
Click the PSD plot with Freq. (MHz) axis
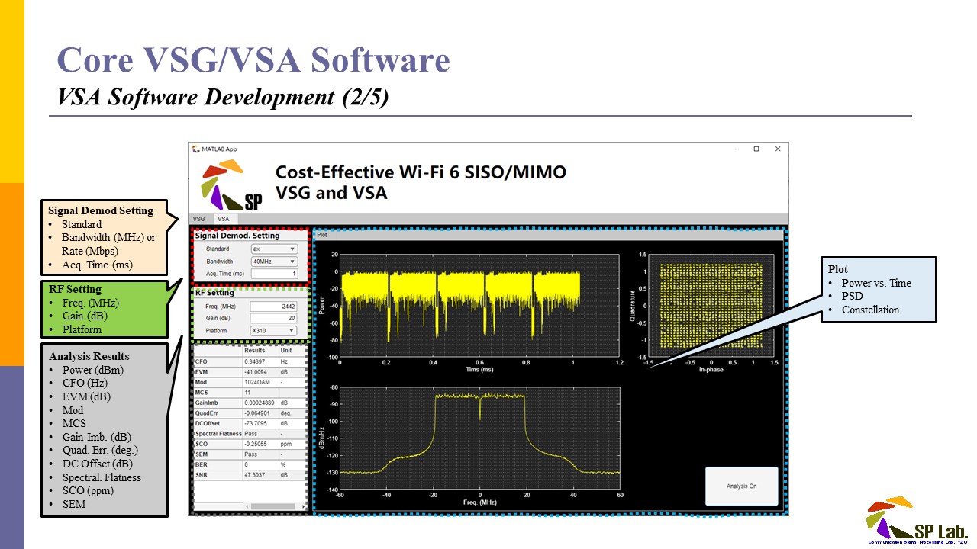(481, 438)
